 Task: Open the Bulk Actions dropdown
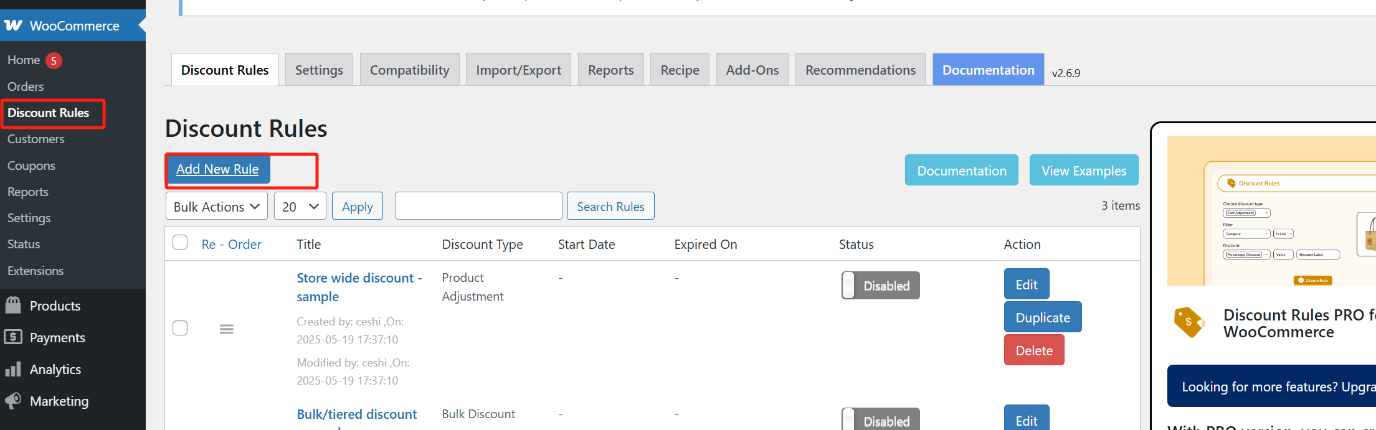(216, 206)
